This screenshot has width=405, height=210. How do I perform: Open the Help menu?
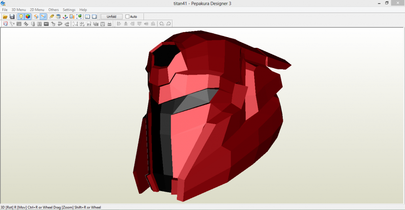coord(83,9)
